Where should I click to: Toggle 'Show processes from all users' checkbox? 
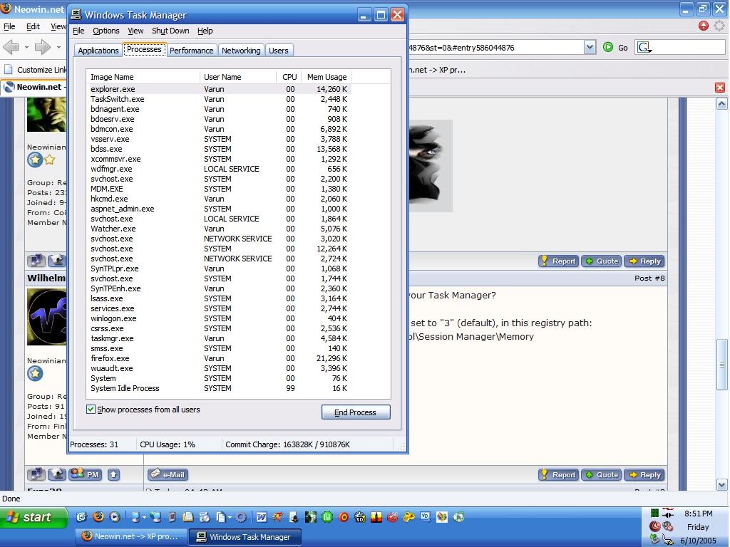(90, 410)
